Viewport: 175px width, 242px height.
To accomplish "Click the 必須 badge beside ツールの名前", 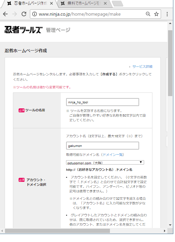I will tap(22, 110).
